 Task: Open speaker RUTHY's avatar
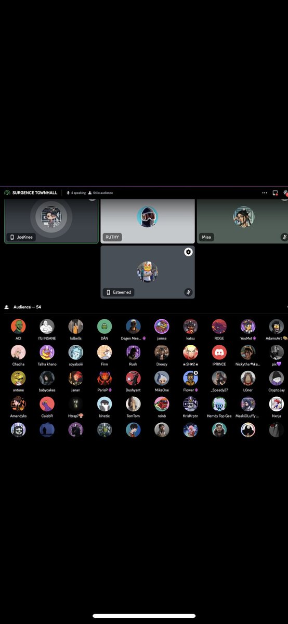[147, 216]
